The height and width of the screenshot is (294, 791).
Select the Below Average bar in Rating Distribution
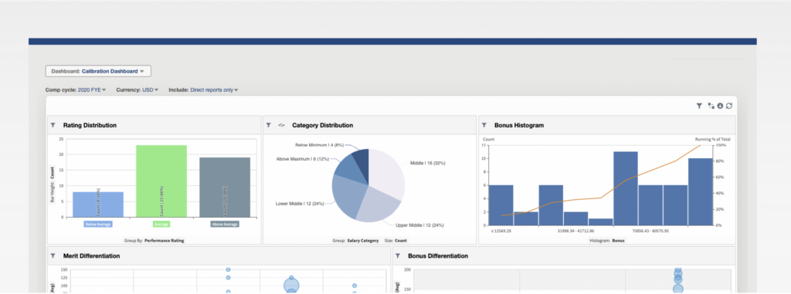[x=98, y=204]
